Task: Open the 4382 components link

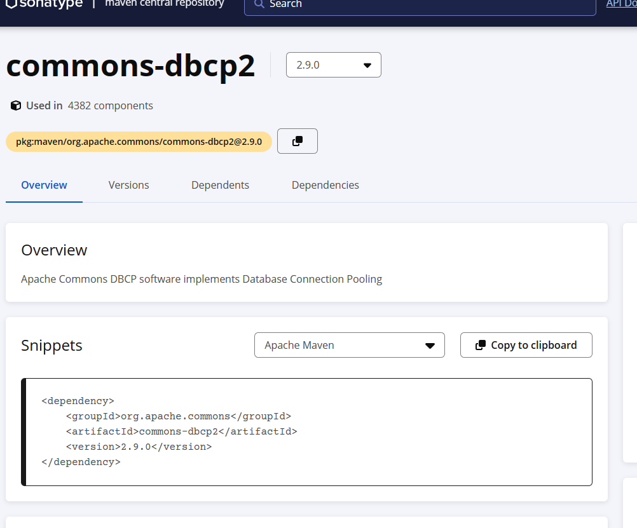Action: (x=110, y=105)
